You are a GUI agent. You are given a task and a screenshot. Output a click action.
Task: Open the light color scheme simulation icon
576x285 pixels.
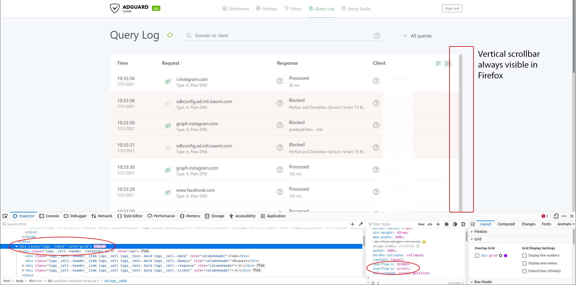coord(446,224)
